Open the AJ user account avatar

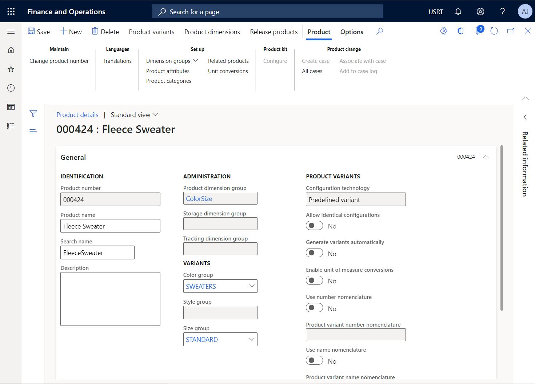tap(525, 12)
